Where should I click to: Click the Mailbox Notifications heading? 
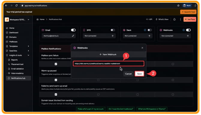(51, 49)
